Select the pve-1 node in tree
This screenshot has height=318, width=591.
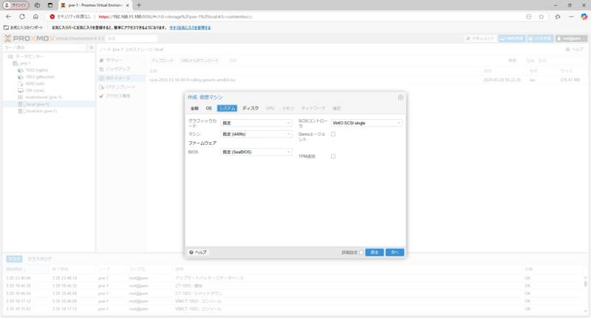[25, 64]
